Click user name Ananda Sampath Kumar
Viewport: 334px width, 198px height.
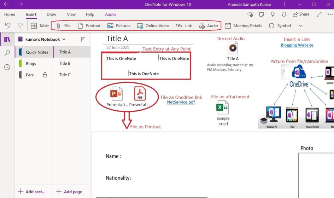pyautogui.click(x=250, y=4)
